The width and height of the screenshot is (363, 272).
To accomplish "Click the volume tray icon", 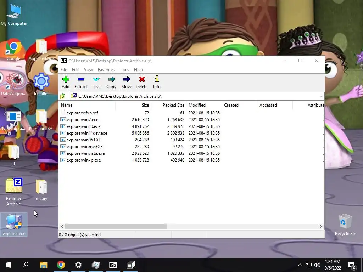I will tap(317, 265).
